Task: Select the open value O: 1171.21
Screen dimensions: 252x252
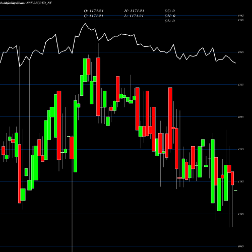Action: [94, 11]
